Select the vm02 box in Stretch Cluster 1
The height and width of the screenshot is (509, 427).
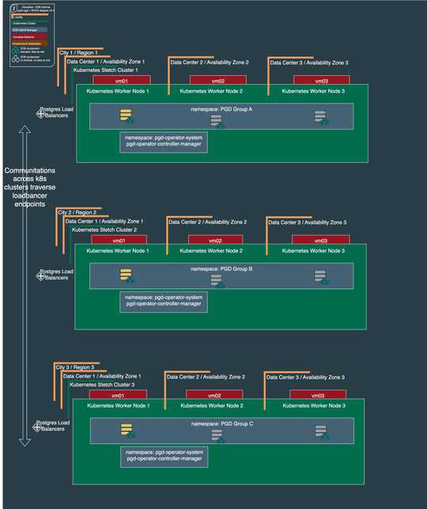(x=218, y=80)
